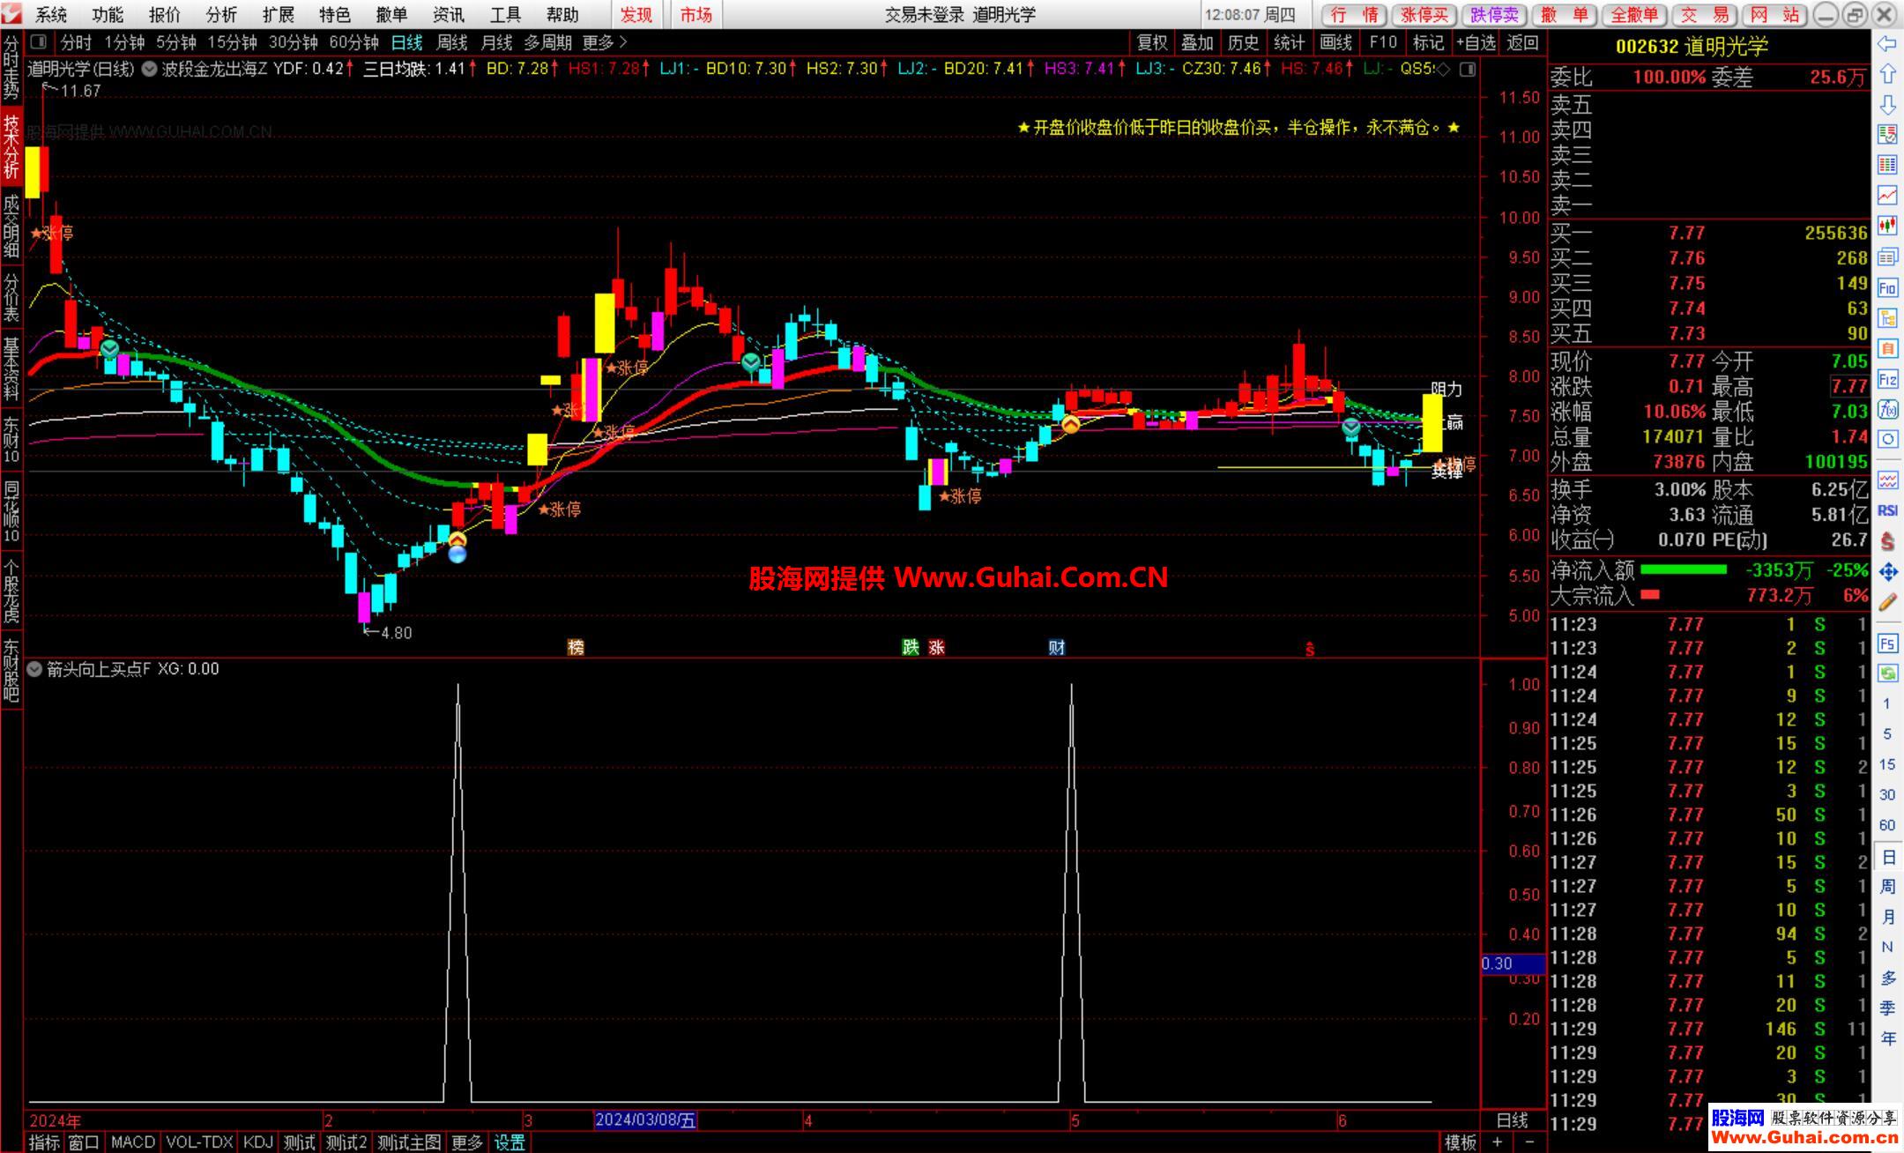1904x1153 pixels.
Task: Expand the 箭头向上买点F sub-indicator dropdown arrow
Action: pos(34,669)
